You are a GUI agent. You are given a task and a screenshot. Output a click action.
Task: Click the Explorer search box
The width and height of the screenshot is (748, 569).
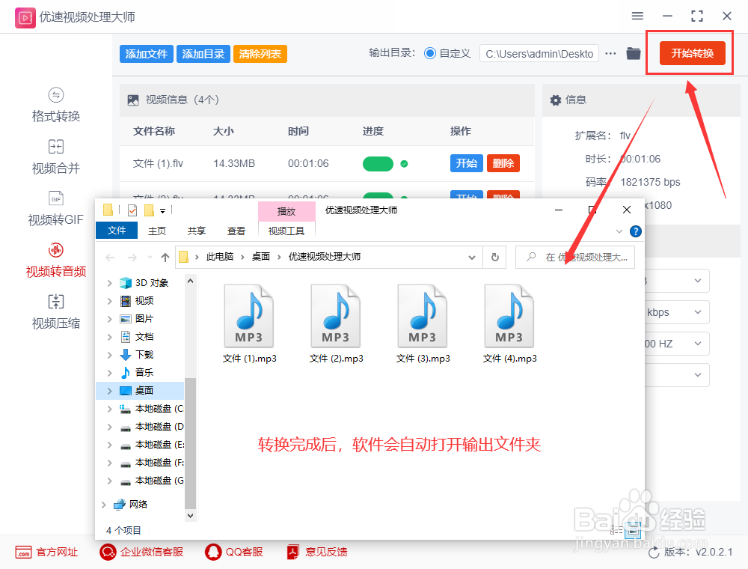575,258
